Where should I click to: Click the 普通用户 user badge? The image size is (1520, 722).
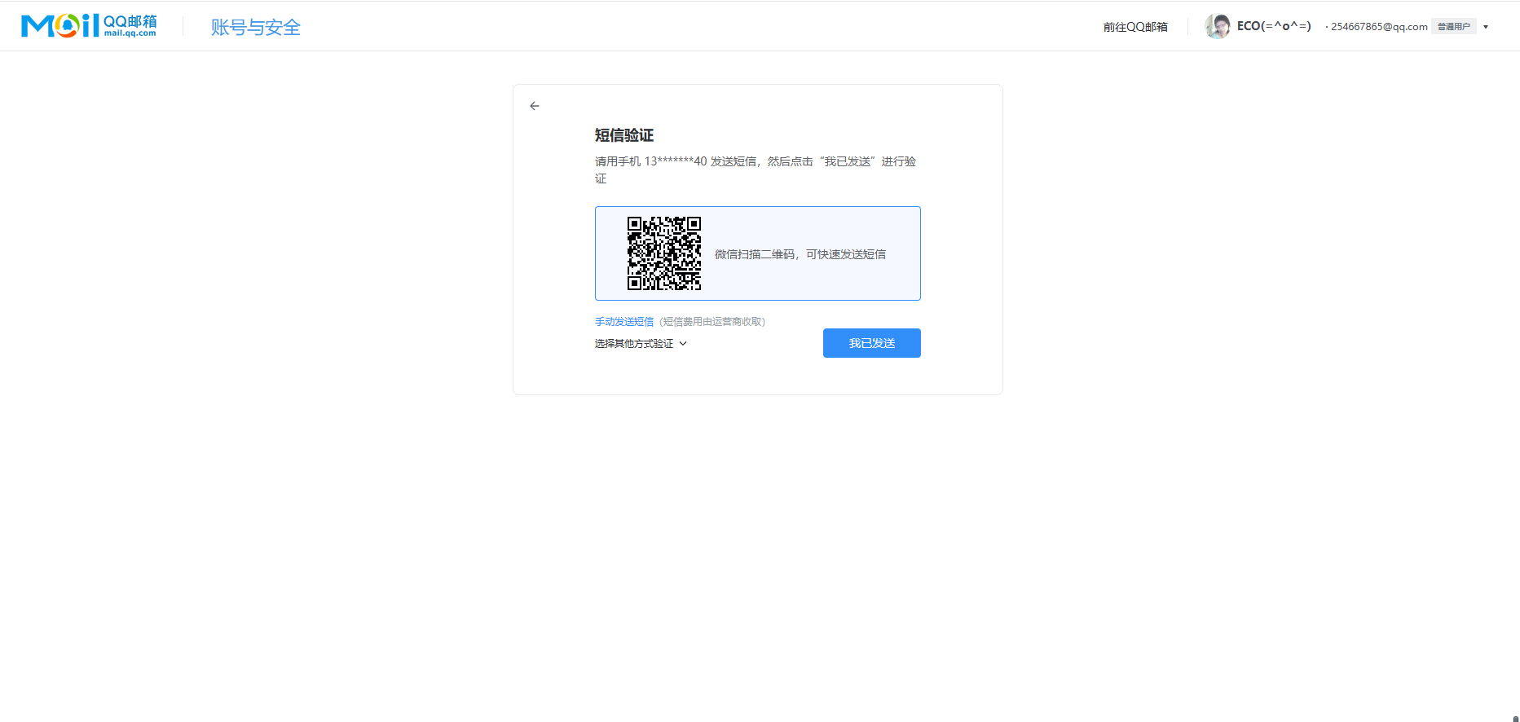pos(1453,27)
